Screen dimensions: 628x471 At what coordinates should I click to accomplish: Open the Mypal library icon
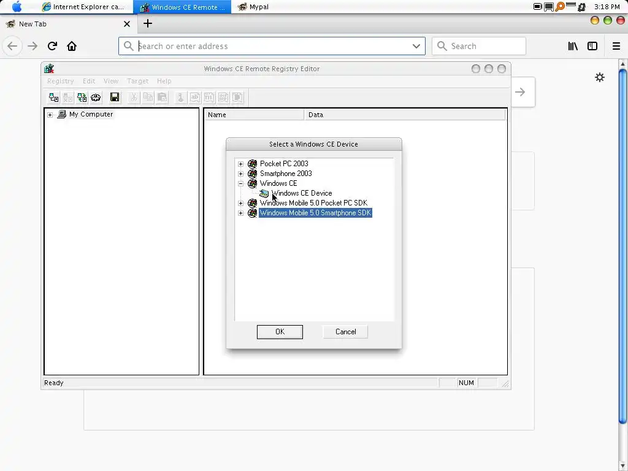(573, 46)
